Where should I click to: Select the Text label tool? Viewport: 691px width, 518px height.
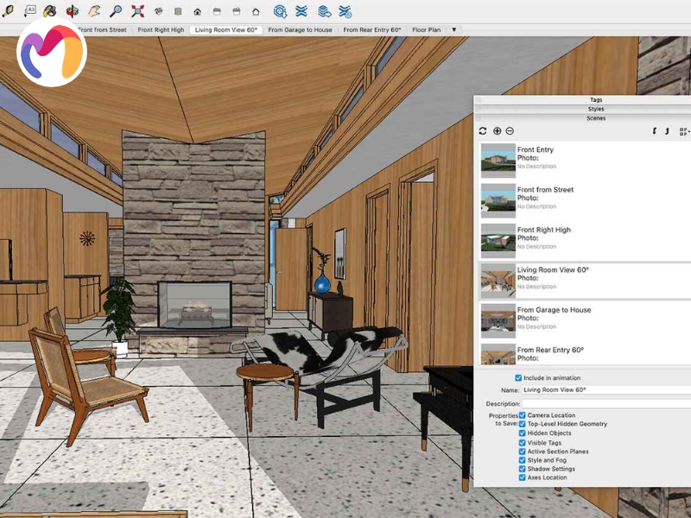(x=29, y=11)
